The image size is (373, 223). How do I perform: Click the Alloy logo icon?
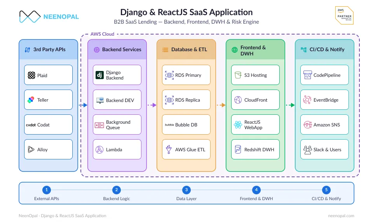(x=31, y=149)
